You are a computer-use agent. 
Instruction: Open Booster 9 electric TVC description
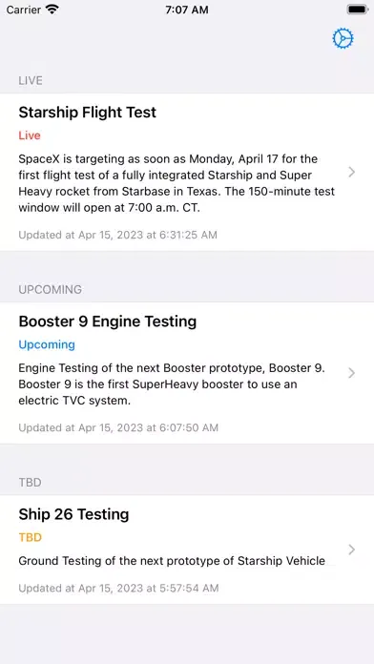click(172, 384)
